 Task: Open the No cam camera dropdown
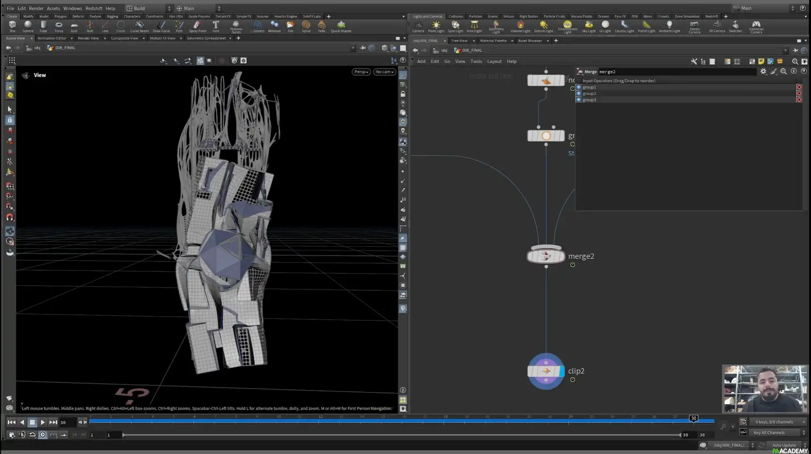pyautogui.click(x=384, y=71)
